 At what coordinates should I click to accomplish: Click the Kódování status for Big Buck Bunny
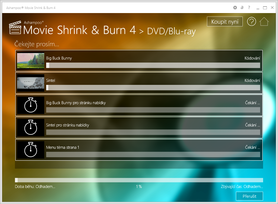tap(252, 58)
